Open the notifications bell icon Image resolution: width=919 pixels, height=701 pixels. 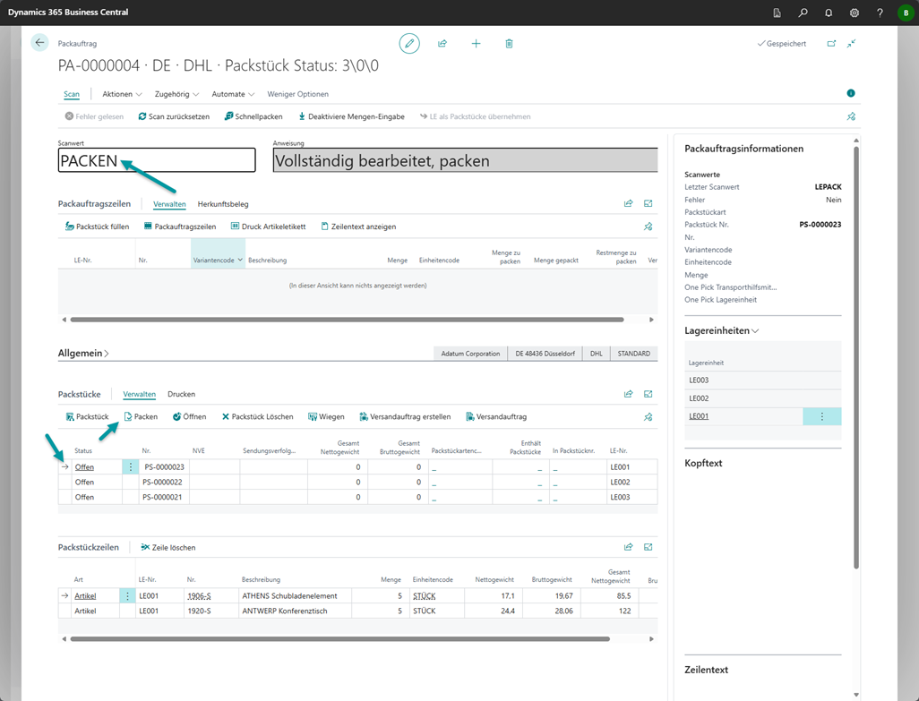(829, 13)
